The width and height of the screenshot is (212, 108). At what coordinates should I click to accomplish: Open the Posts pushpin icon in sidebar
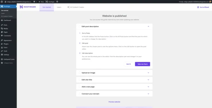click(2, 25)
